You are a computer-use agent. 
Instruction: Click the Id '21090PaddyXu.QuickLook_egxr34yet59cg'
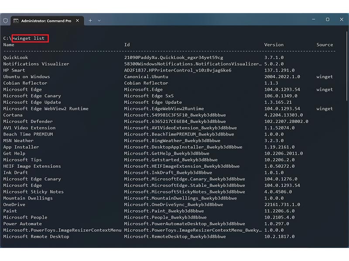(x=174, y=57)
